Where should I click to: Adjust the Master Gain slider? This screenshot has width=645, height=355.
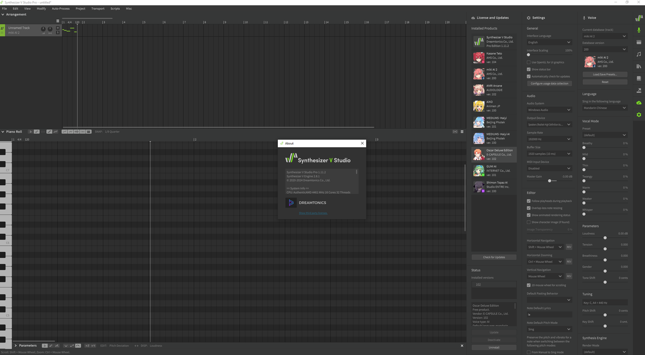click(549, 181)
